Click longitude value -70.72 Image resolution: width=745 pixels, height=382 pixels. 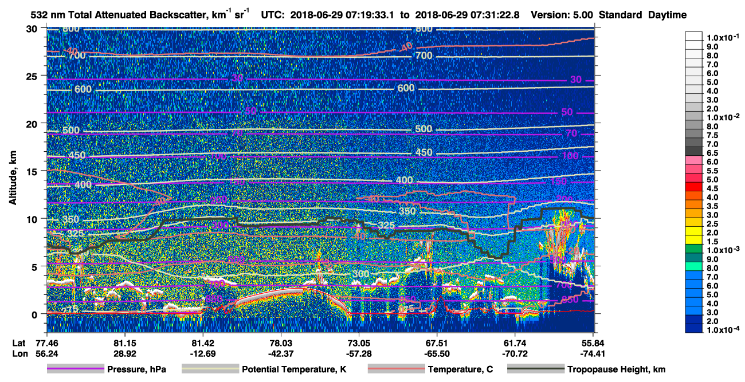[515, 353]
